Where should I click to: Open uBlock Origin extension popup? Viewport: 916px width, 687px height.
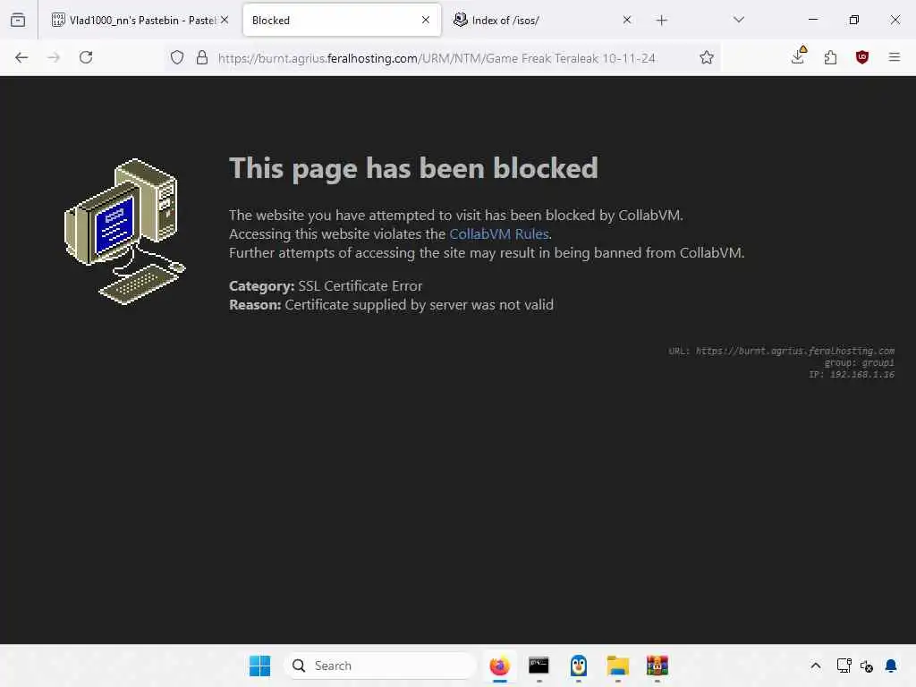click(x=862, y=57)
